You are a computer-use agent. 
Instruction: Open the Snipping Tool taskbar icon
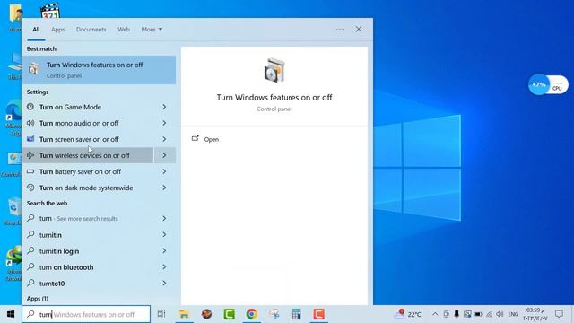click(274, 314)
